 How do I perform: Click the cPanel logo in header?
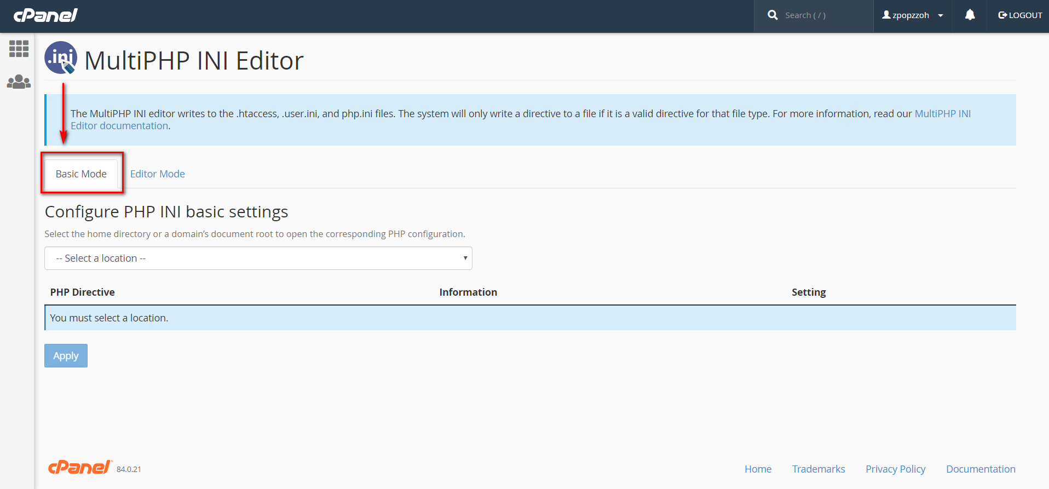point(45,15)
